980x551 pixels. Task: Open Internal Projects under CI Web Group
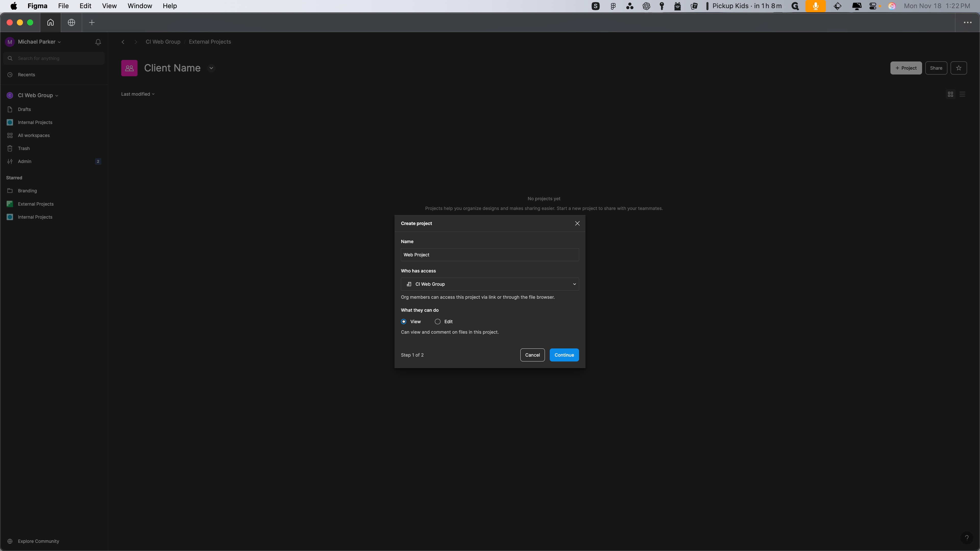pyautogui.click(x=54, y=122)
